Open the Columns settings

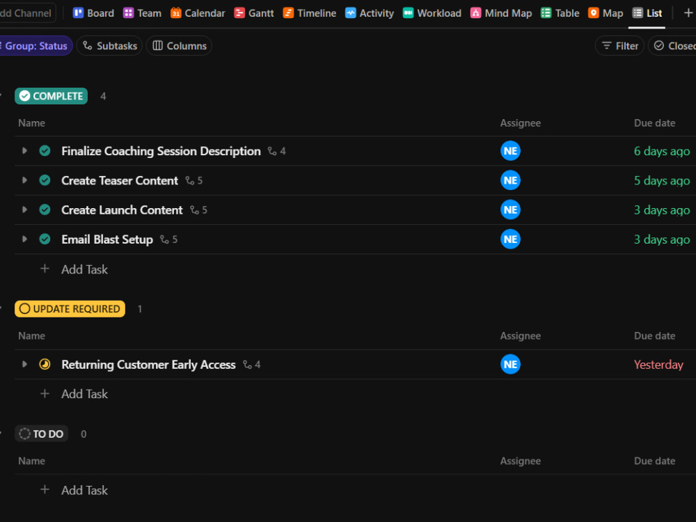click(x=180, y=46)
